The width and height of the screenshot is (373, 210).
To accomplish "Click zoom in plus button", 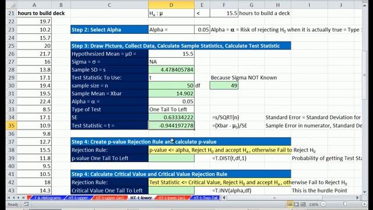I will (364, 204).
